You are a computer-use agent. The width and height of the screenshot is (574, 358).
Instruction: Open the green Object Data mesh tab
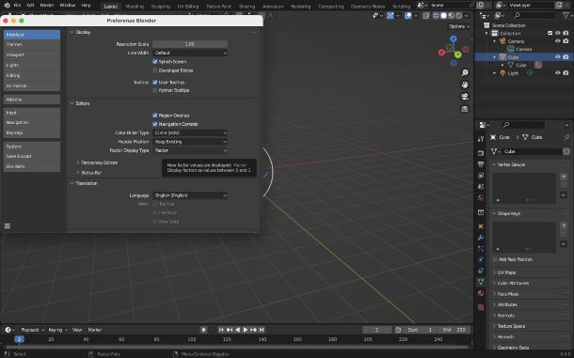pyautogui.click(x=481, y=282)
